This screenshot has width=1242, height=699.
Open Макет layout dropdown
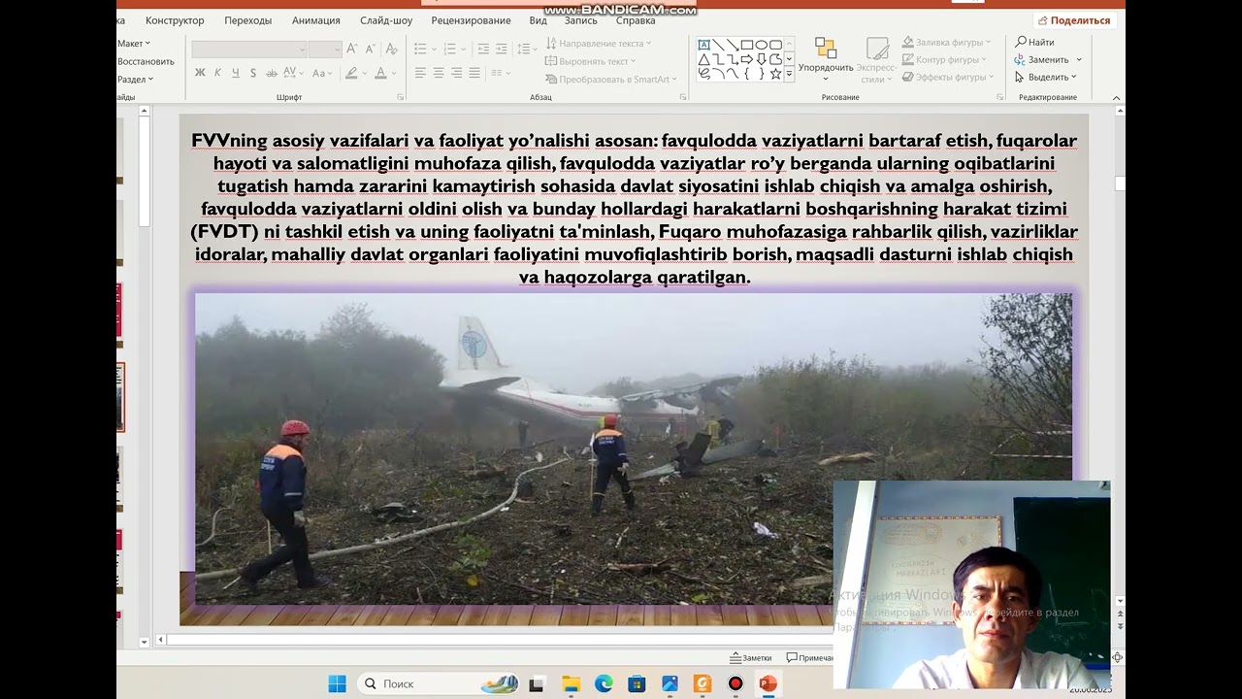[x=134, y=44]
